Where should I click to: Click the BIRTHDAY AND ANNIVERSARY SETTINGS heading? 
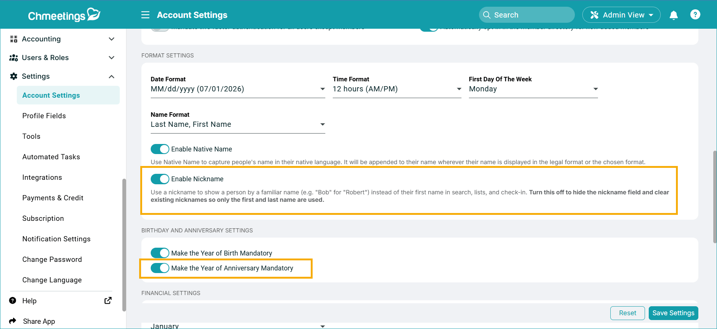tap(197, 231)
